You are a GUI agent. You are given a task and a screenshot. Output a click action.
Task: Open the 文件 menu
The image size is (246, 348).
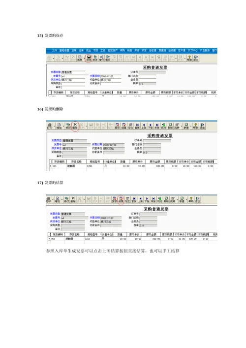point(54,51)
